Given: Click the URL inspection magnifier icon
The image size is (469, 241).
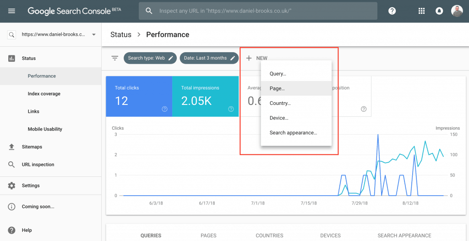Looking at the screenshot, I should click(11, 164).
